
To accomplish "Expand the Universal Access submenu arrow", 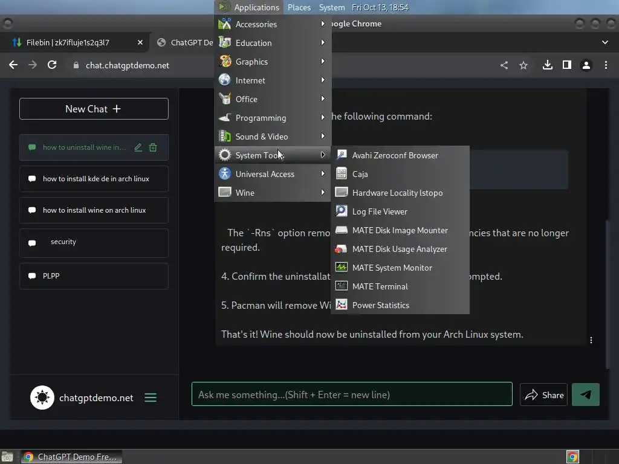I will pos(323,173).
